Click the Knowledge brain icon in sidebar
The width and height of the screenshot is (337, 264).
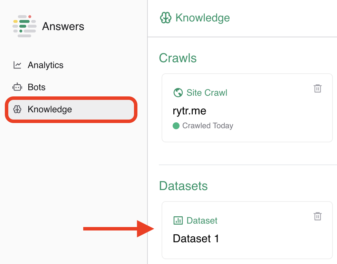(17, 110)
